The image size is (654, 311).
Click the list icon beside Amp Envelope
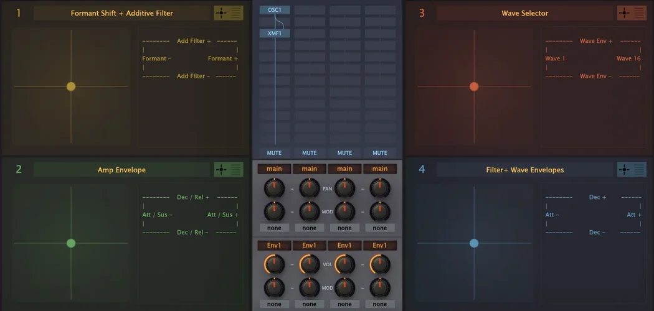point(236,170)
